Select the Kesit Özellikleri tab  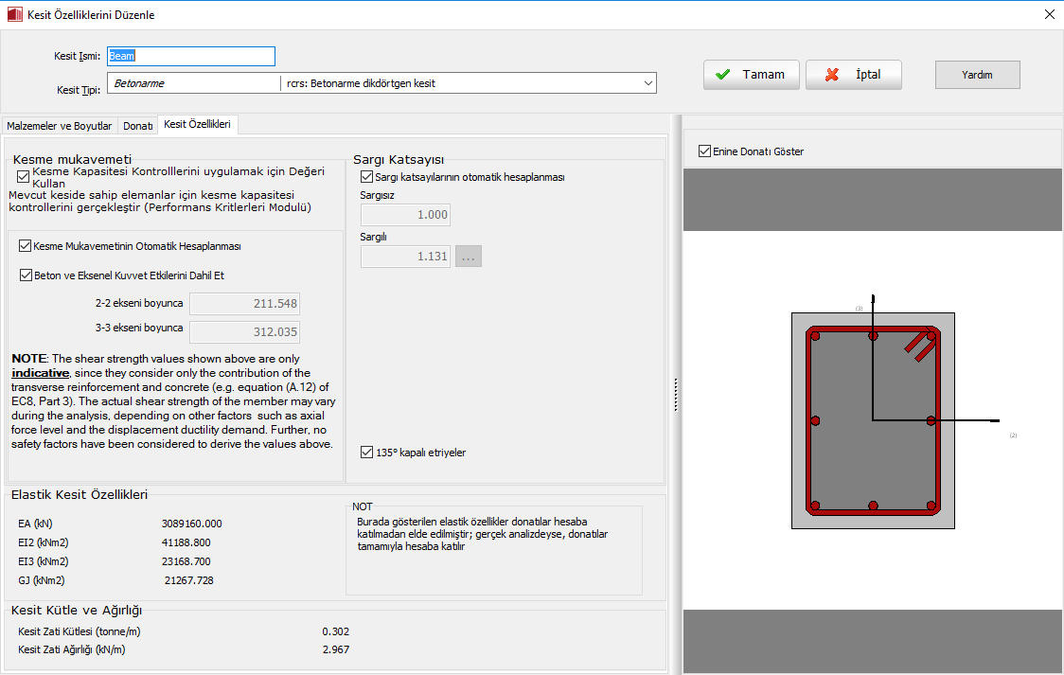[x=197, y=125]
